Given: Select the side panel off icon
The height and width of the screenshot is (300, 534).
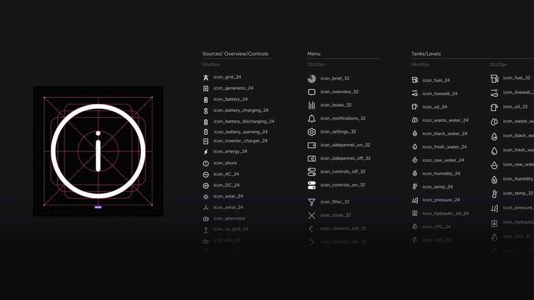Looking at the screenshot, I should coord(311,158).
